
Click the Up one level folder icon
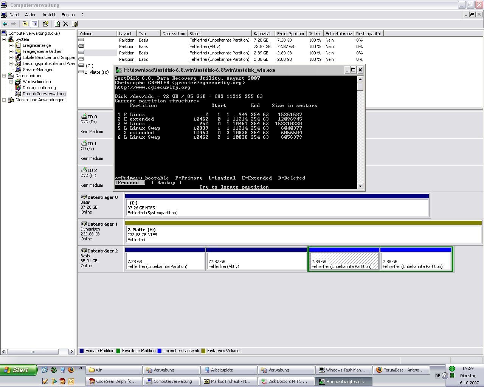25,24
